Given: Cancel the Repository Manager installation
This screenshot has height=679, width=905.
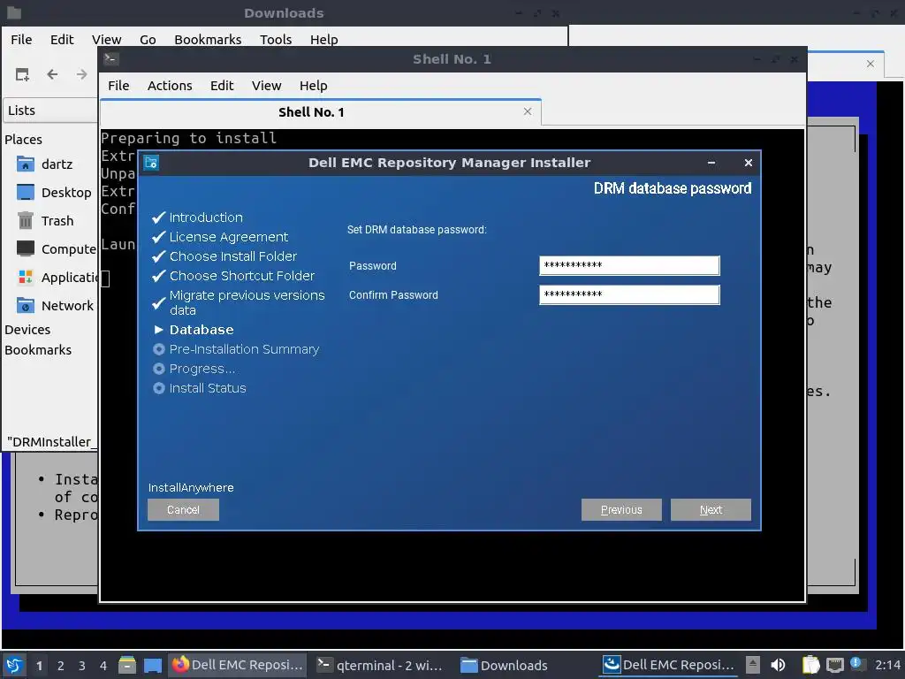Looking at the screenshot, I should pyautogui.click(x=183, y=510).
